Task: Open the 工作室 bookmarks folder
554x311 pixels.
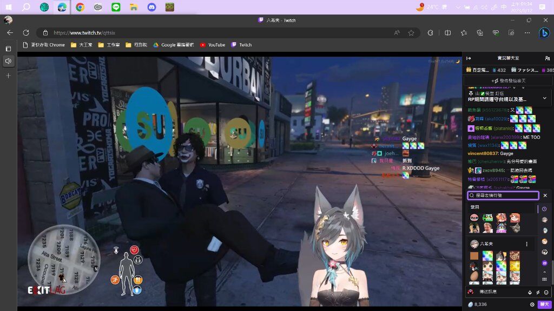Action: (109, 45)
